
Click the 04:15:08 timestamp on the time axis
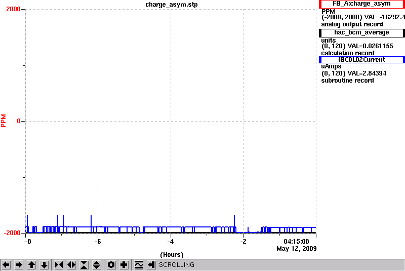click(296, 242)
